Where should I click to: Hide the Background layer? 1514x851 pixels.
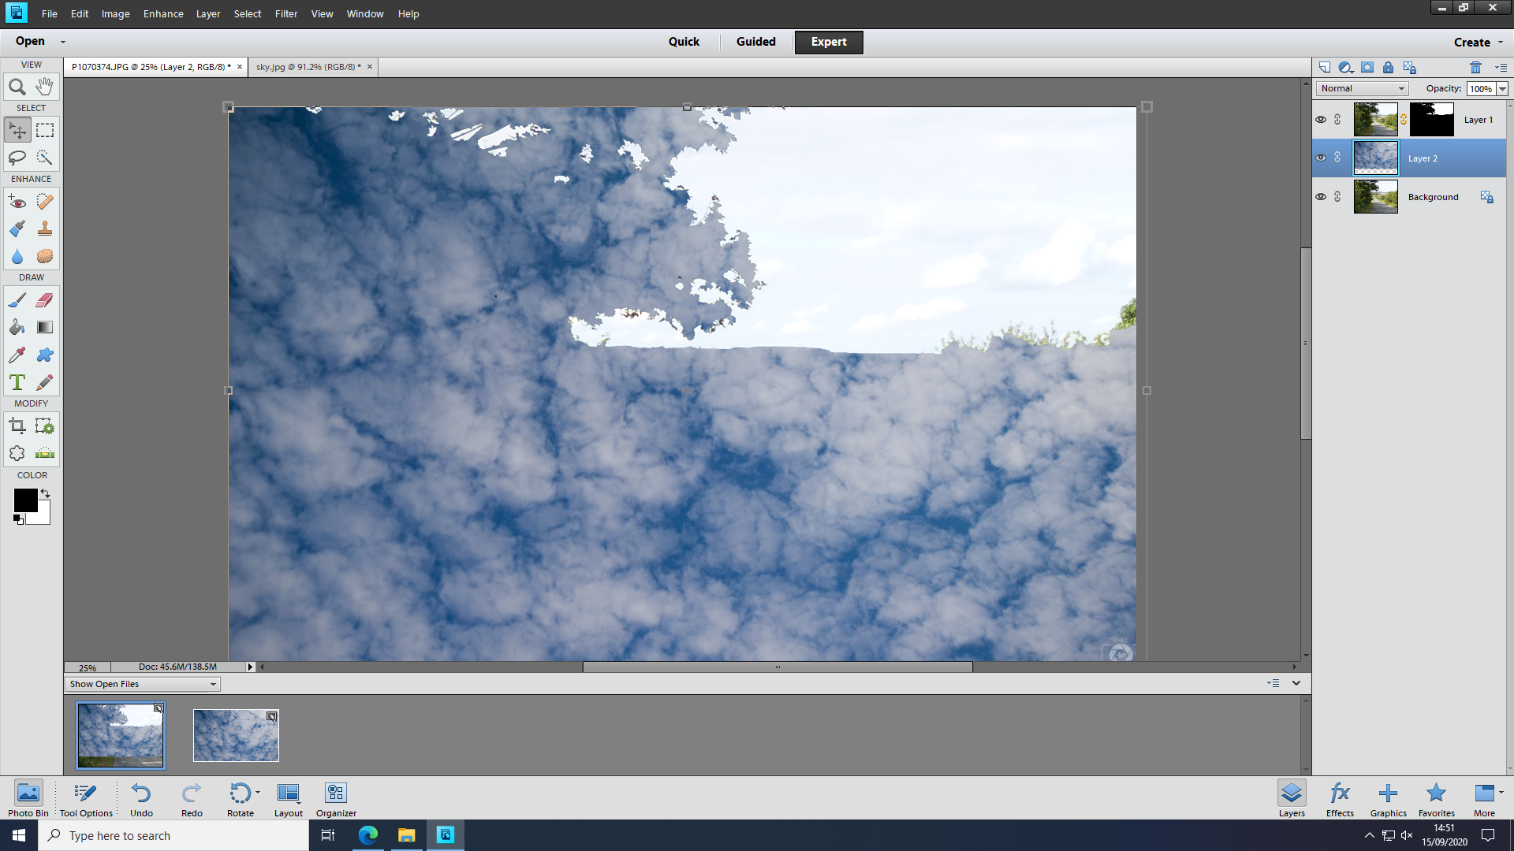1321,197
